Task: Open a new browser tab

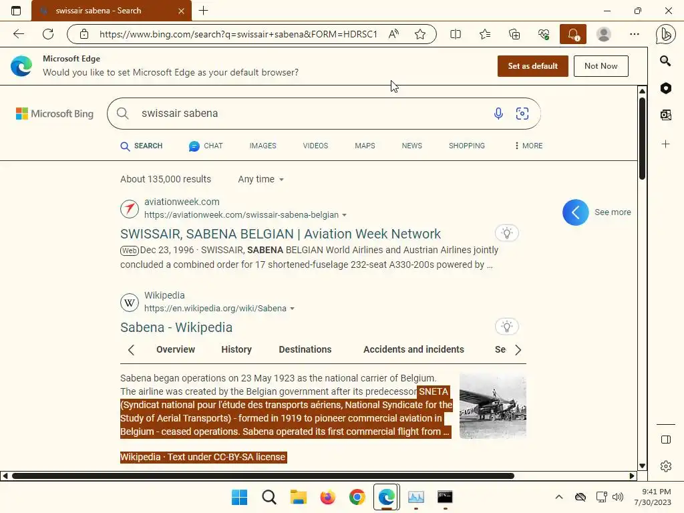Action: 203,11
